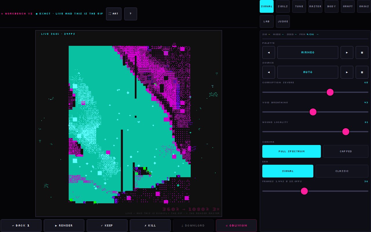371x232 pixels.
Task: Click the Wound Locality slider handle
Action: 346,132
